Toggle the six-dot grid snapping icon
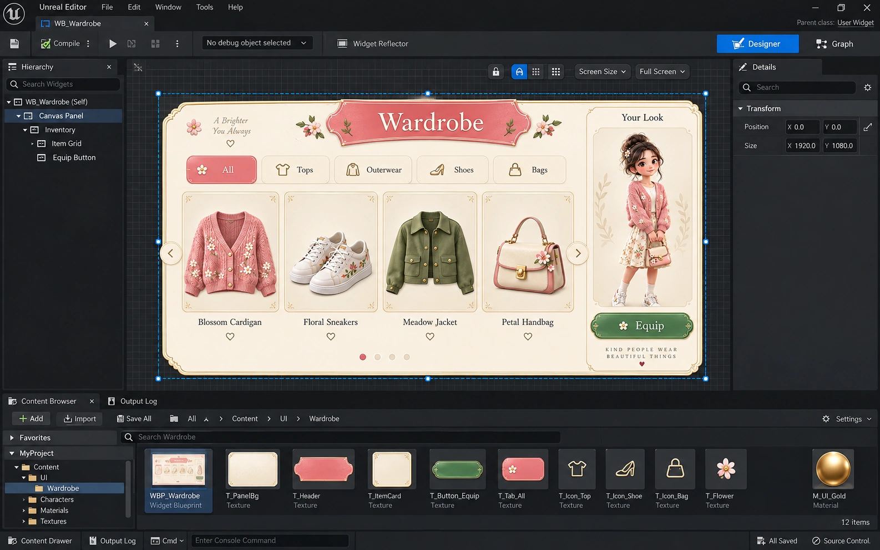Image resolution: width=880 pixels, height=550 pixels. tap(536, 72)
